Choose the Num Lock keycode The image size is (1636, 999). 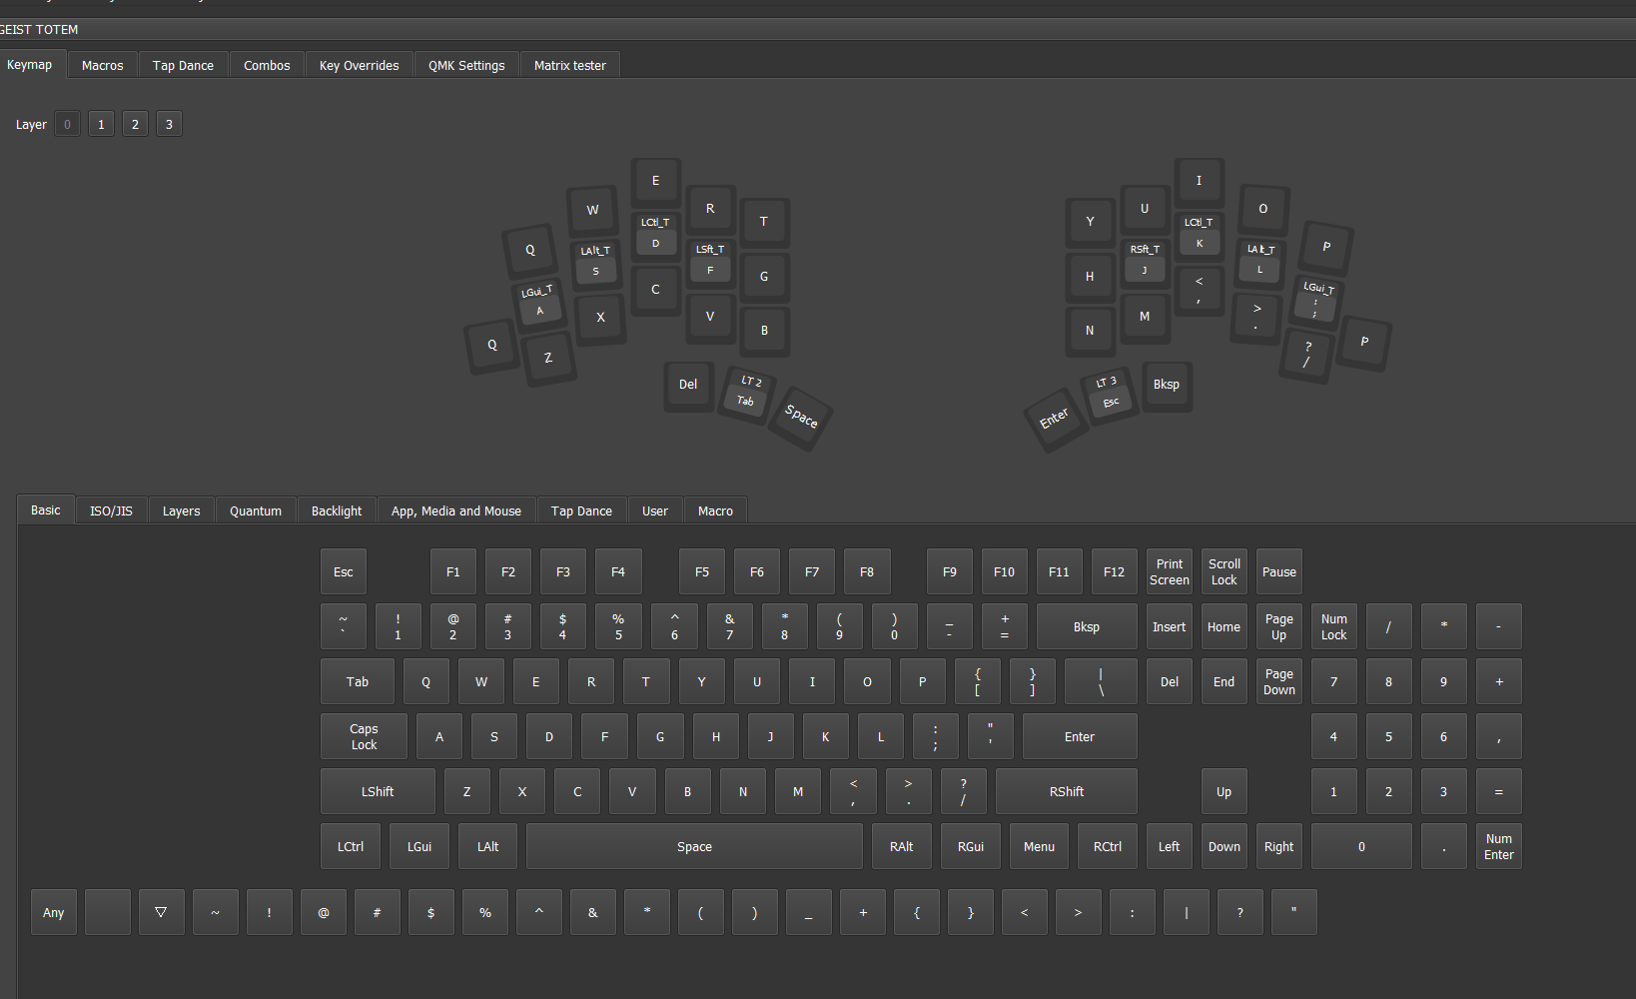1333,626
